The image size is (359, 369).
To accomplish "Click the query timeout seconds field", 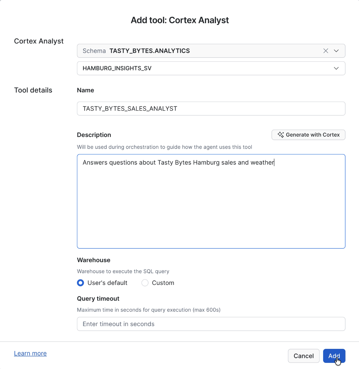I will pyautogui.click(x=211, y=324).
